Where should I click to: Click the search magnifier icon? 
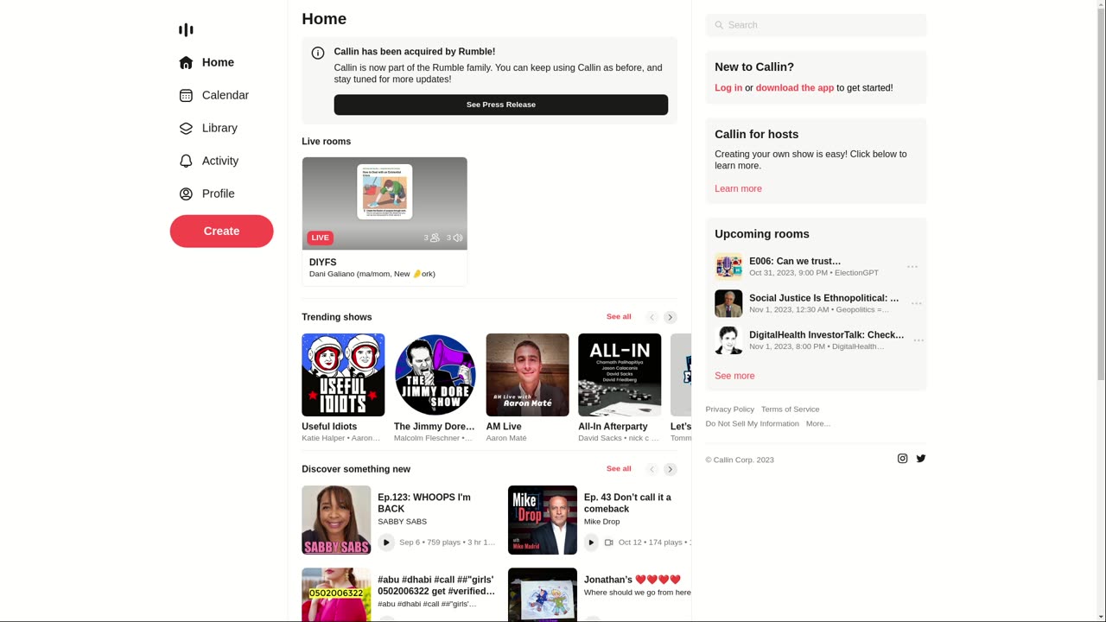(719, 25)
